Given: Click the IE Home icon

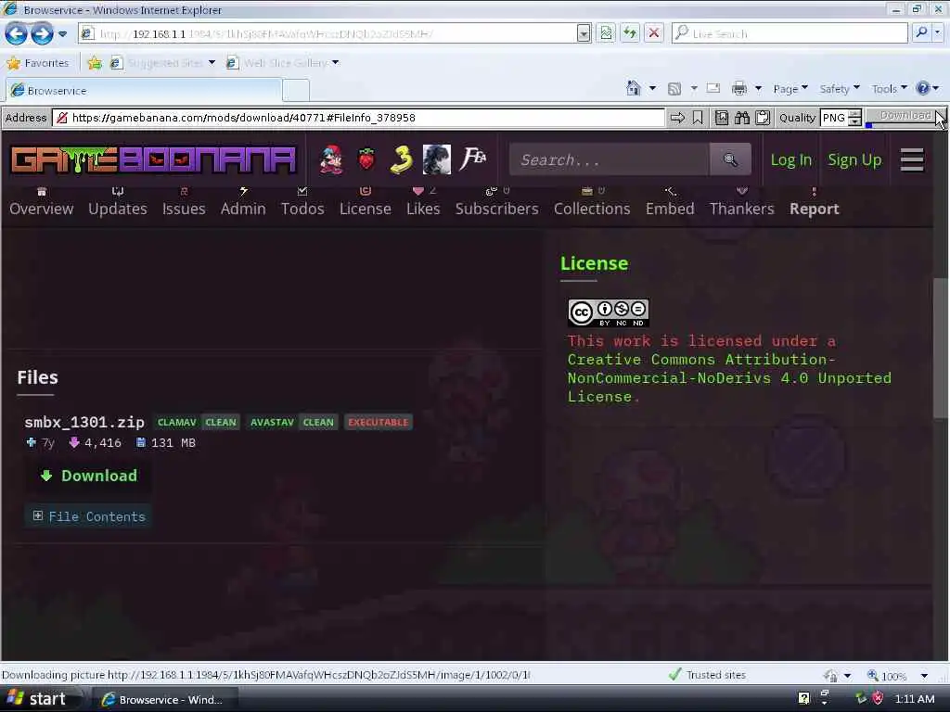Looking at the screenshot, I should coord(633,89).
